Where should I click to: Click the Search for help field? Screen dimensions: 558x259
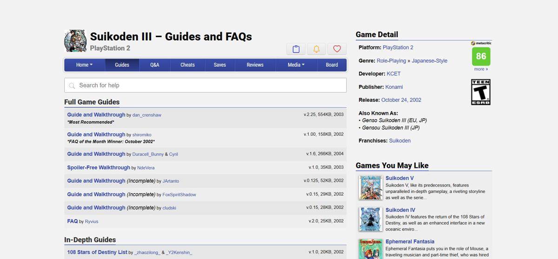[205, 85]
